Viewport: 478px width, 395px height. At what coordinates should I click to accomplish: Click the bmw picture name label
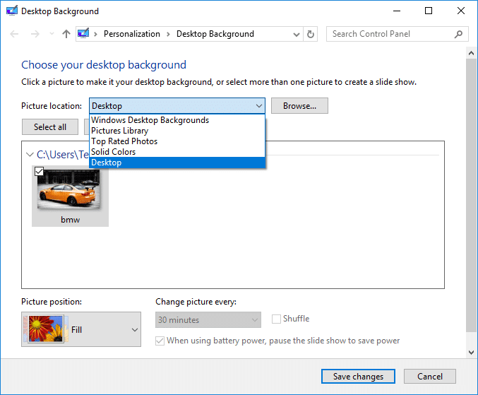click(70, 220)
